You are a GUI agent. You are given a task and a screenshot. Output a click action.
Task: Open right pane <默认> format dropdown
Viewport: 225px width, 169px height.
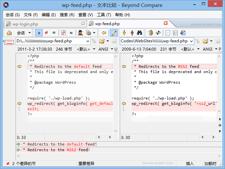point(190,49)
